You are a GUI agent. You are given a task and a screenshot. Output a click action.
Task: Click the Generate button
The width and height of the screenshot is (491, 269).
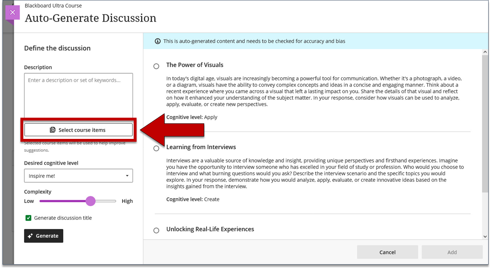(x=44, y=236)
